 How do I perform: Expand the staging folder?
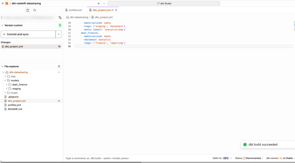click(x=7, y=89)
